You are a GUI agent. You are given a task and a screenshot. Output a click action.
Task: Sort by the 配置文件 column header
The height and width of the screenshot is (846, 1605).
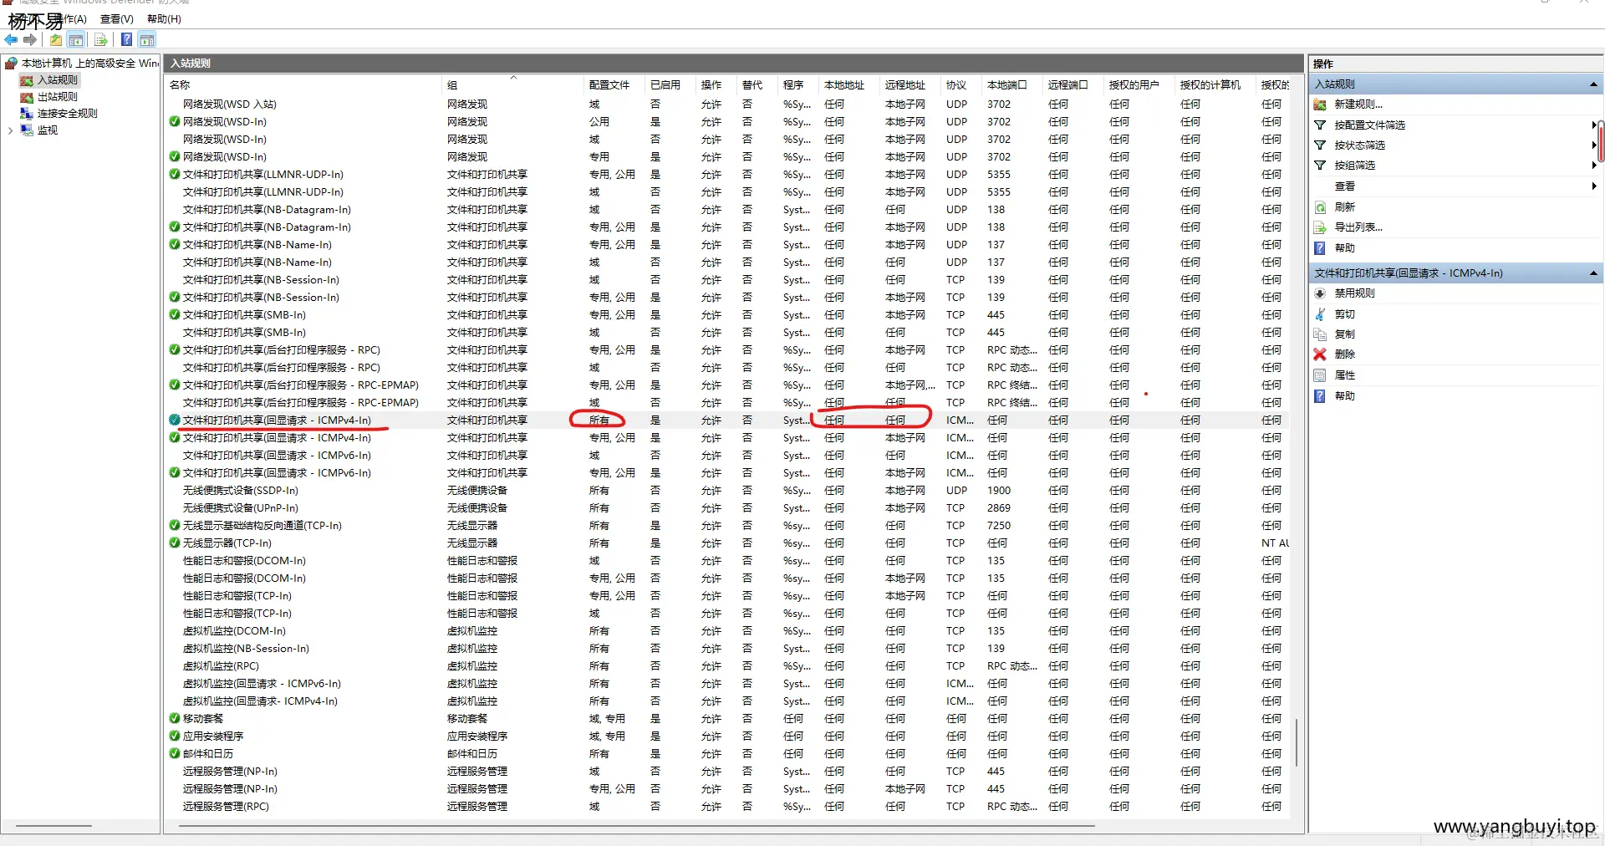[x=614, y=85]
